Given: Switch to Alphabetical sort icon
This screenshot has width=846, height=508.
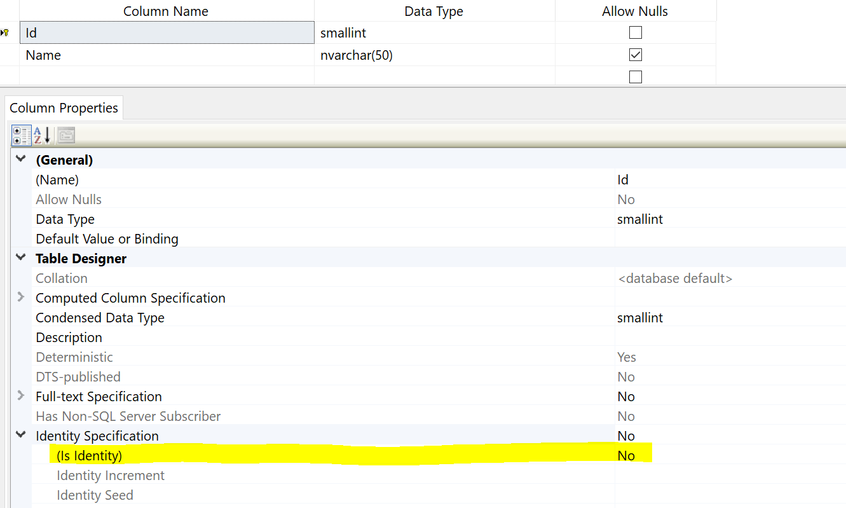Looking at the screenshot, I should click(42, 135).
